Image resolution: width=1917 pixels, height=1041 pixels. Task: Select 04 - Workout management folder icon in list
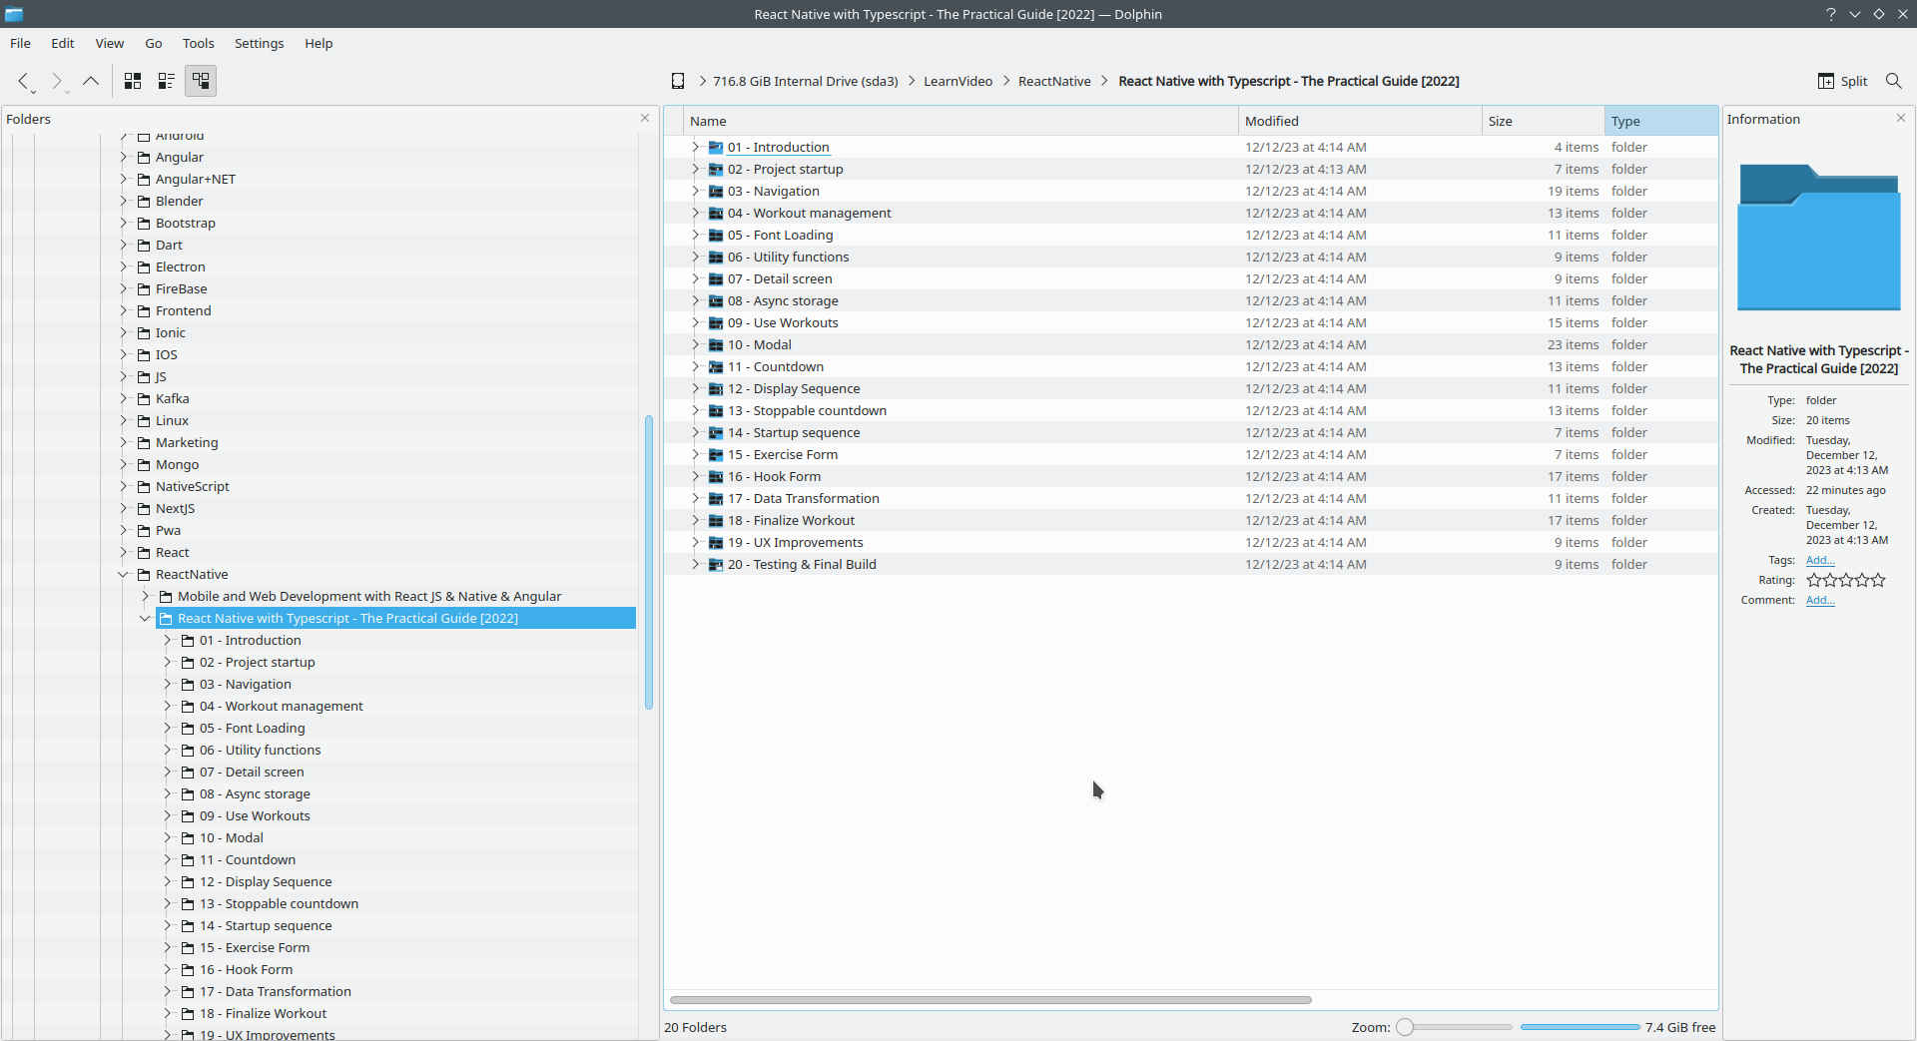point(716,213)
